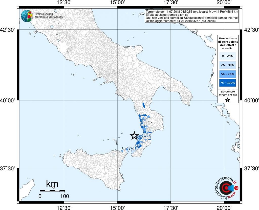This screenshot has width=259, height=210.
Task: Click the star symbol in the legend
Action: (227, 100)
